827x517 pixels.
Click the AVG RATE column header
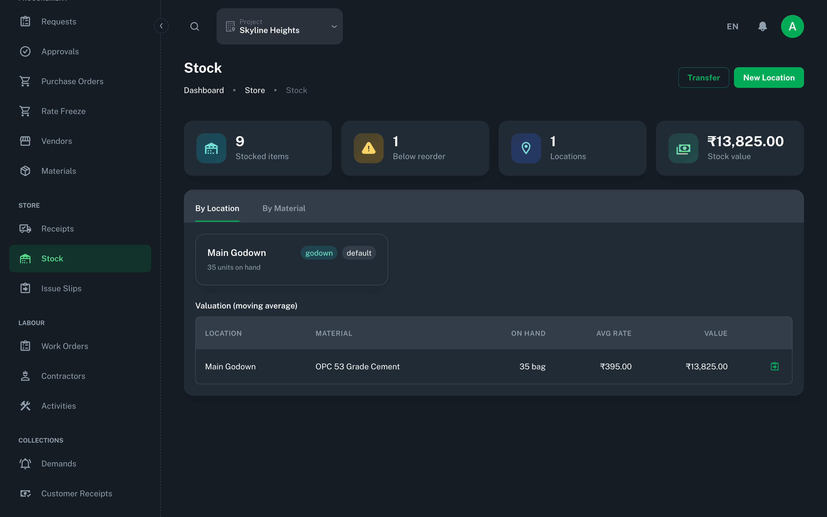point(614,333)
